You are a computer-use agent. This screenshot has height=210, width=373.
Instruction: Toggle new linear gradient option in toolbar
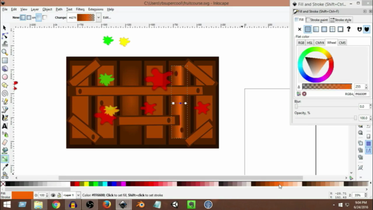coord(23,17)
